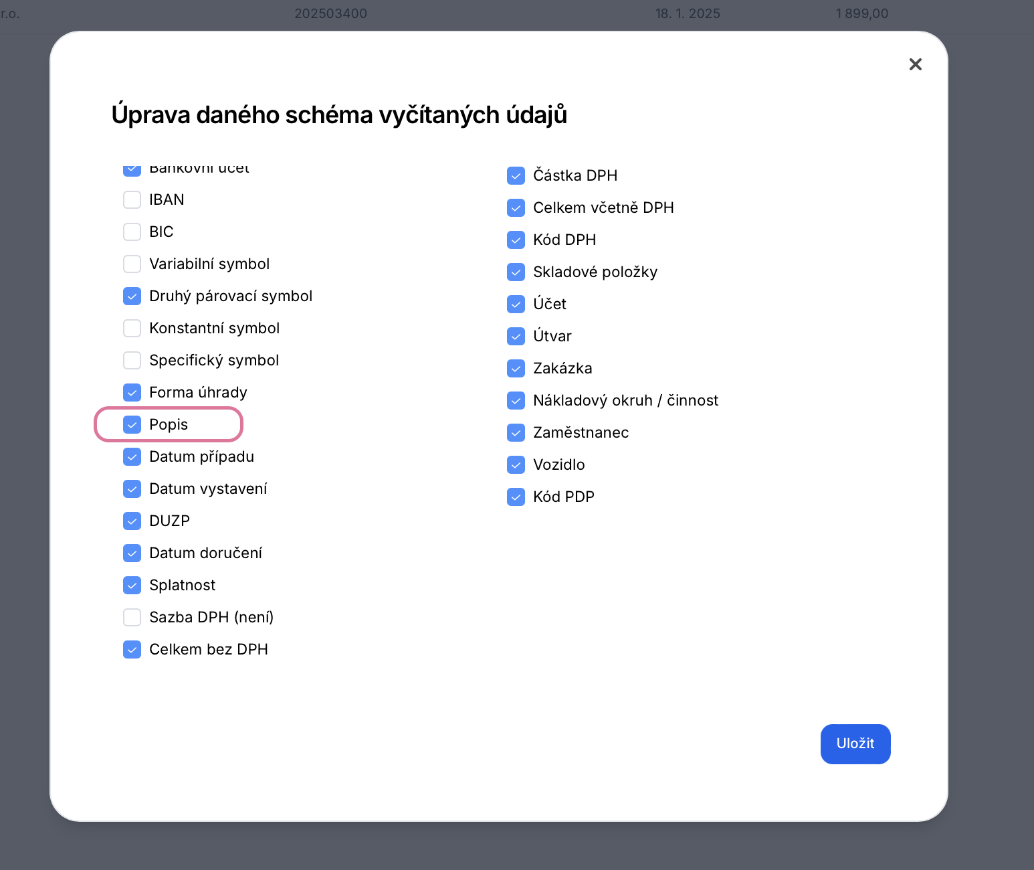Enable the IBAN checkbox
The height and width of the screenshot is (870, 1034).
tap(132, 200)
